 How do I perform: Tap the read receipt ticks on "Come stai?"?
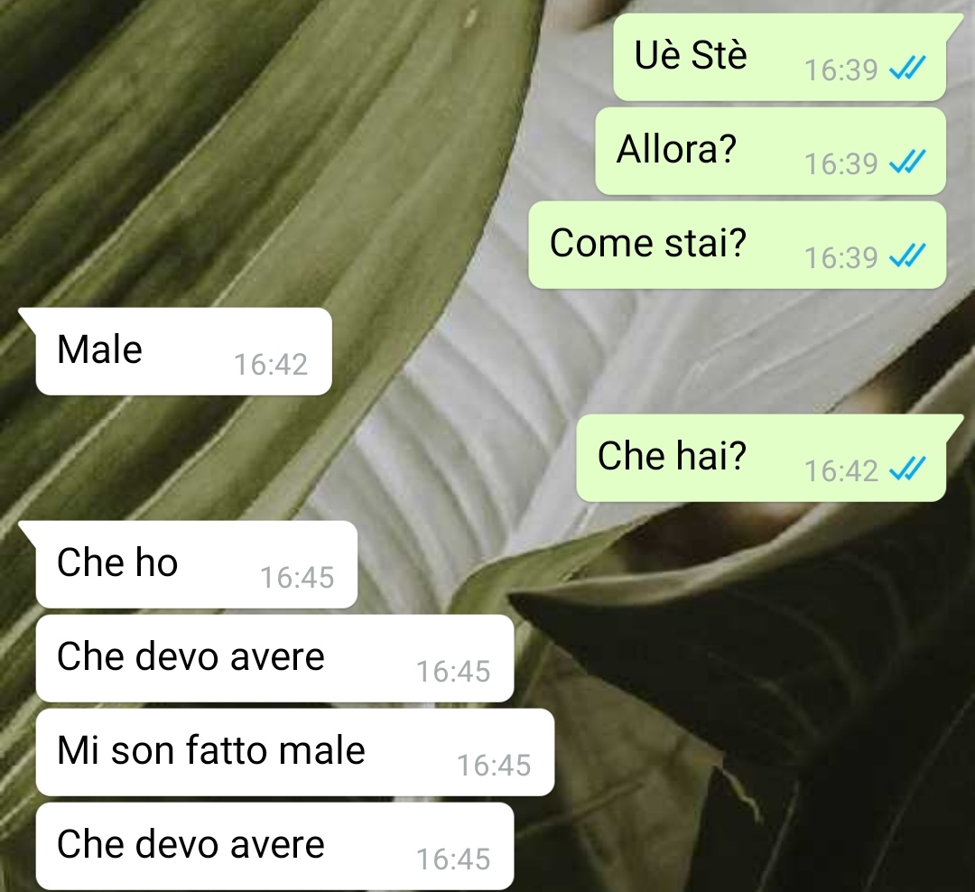(x=907, y=256)
